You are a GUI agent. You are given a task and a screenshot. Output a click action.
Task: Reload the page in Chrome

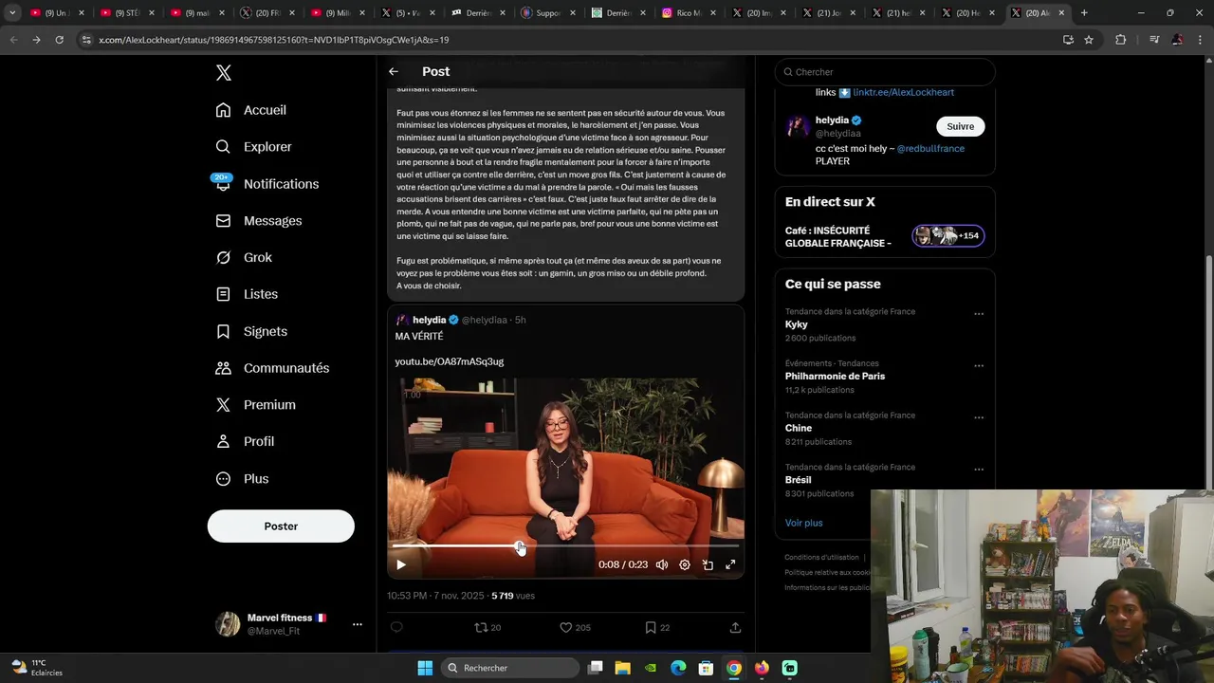coord(59,40)
